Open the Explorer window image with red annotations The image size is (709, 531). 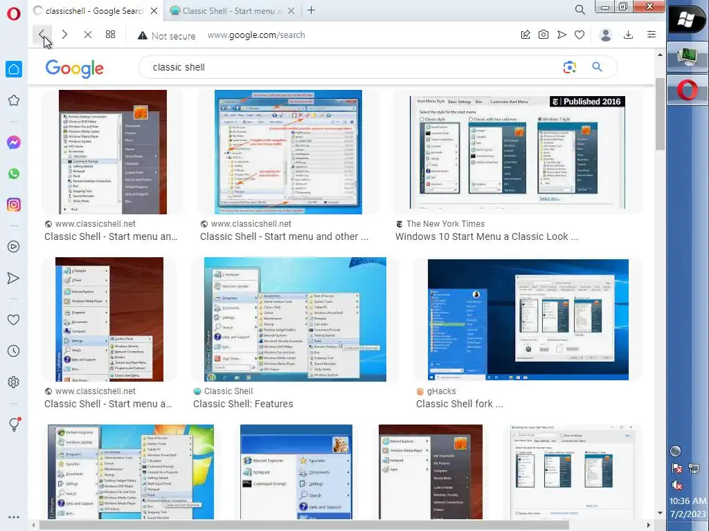pyautogui.click(x=289, y=151)
